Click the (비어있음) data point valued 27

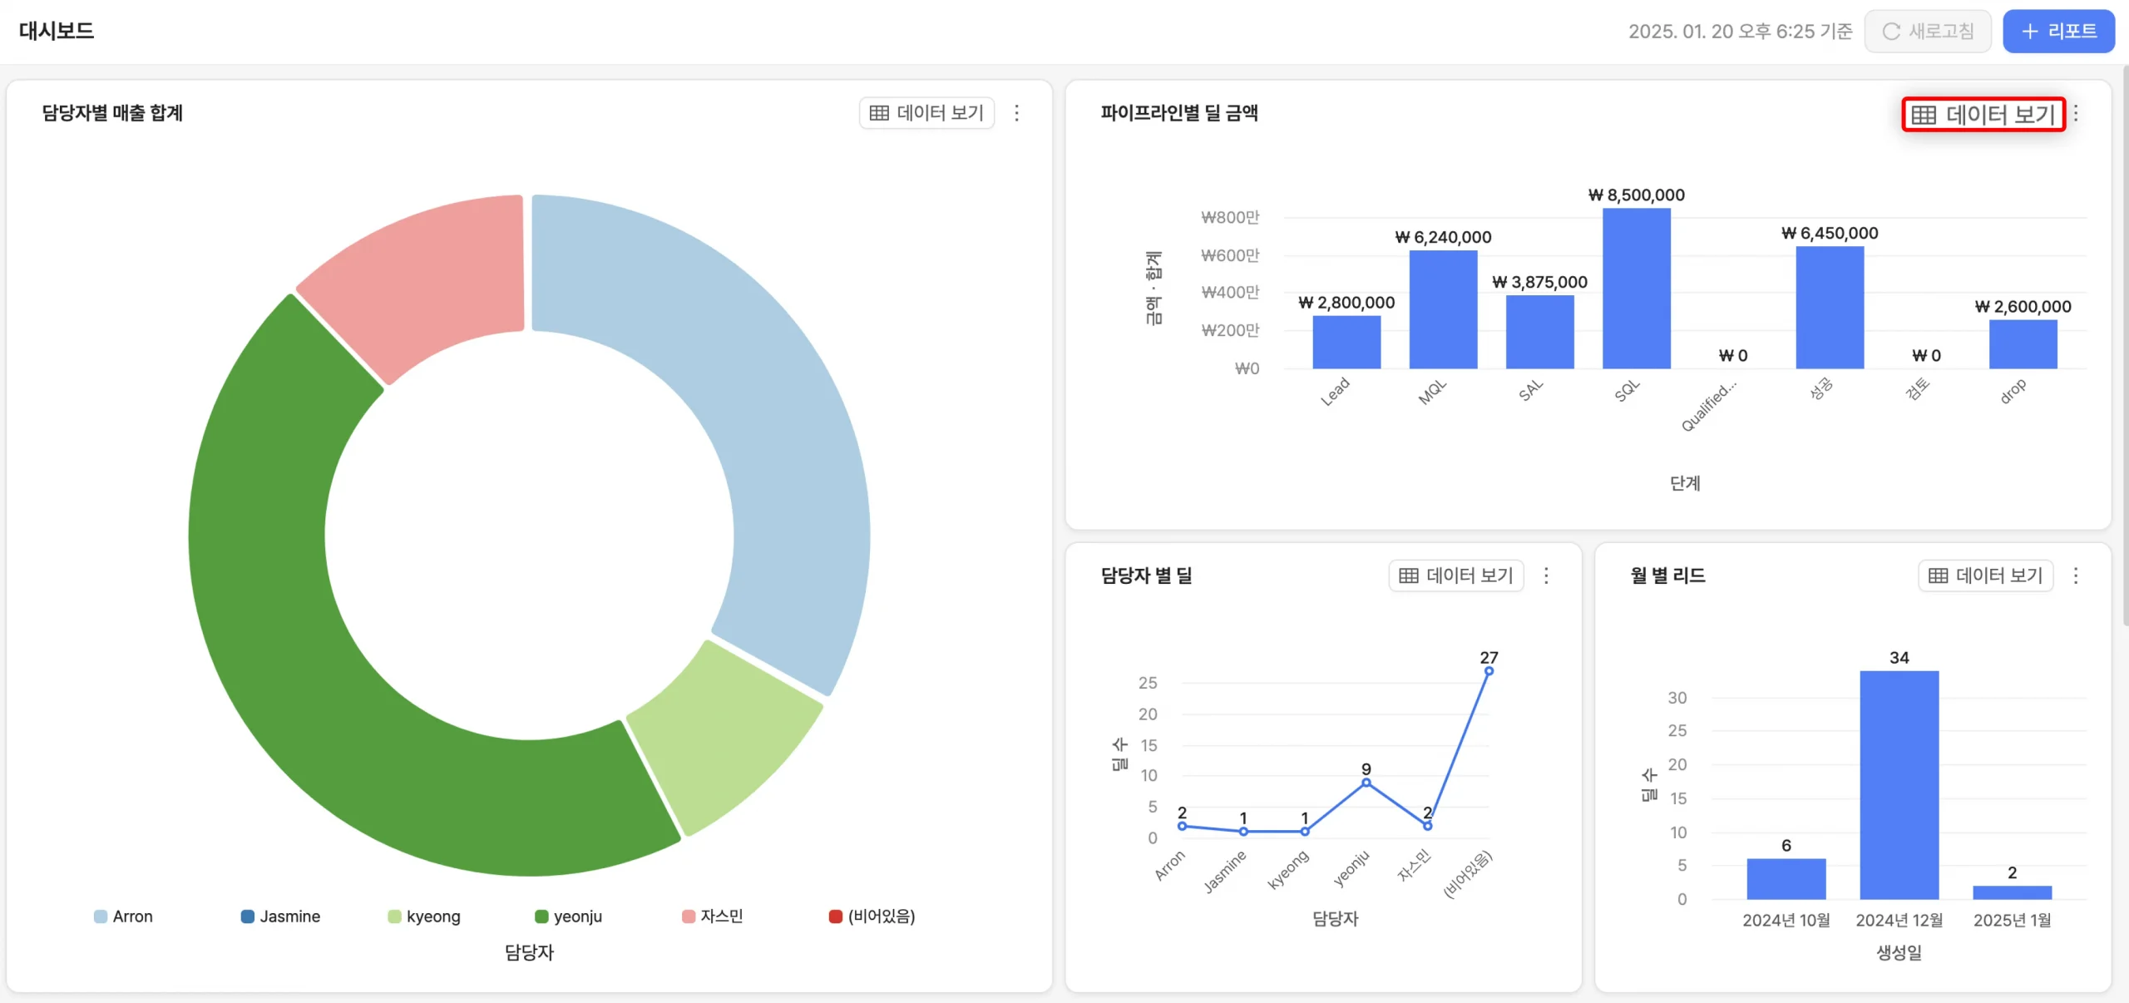click(1489, 670)
